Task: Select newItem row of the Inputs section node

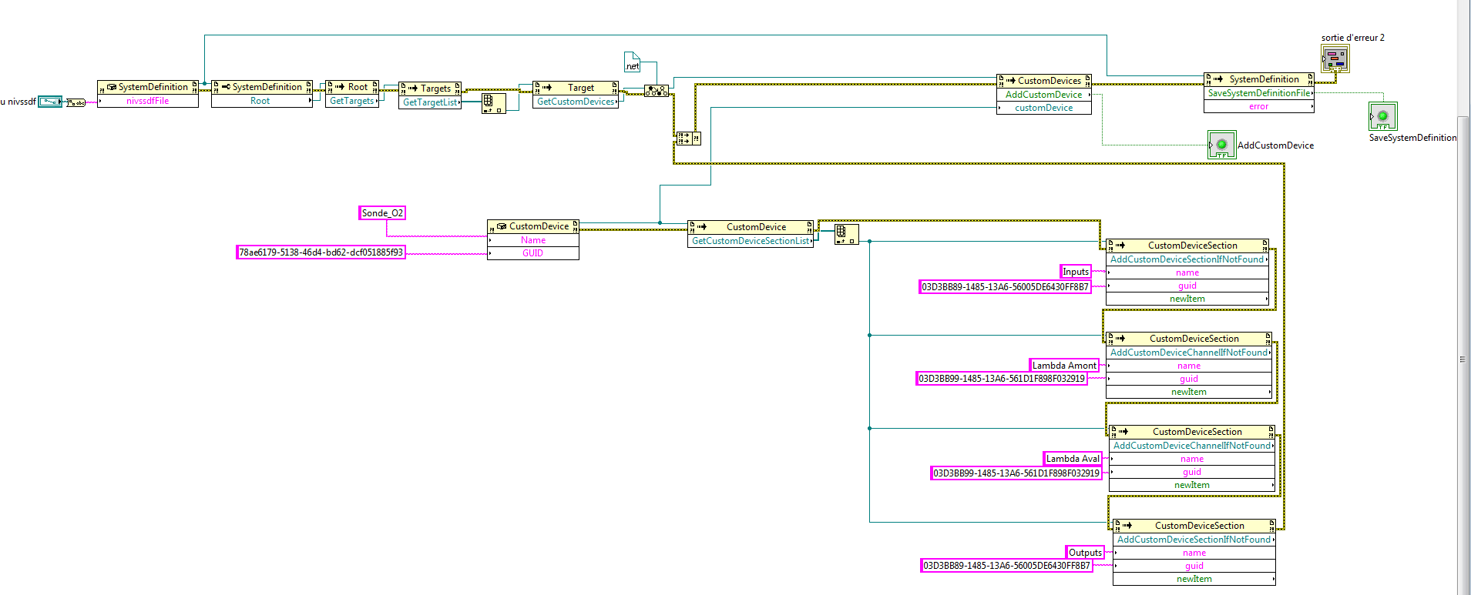Action: point(1187,299)
